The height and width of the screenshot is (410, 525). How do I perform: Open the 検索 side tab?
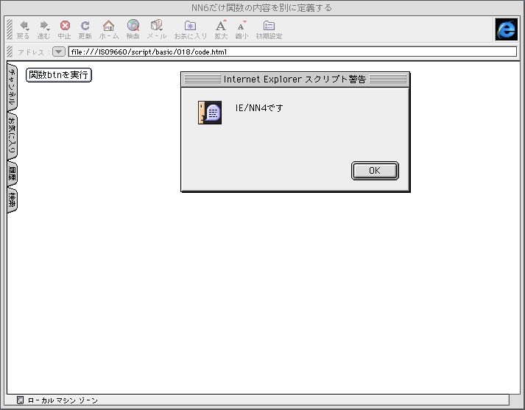coord(12,201)
